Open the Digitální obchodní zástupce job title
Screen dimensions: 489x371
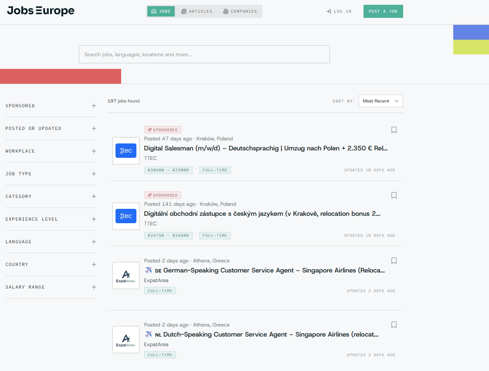click(262, 214)
